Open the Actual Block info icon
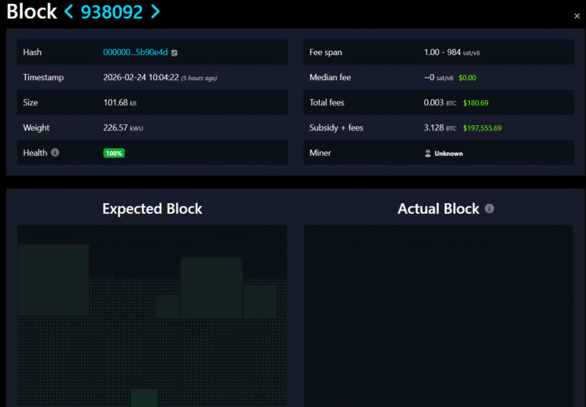 pos(489,208)
